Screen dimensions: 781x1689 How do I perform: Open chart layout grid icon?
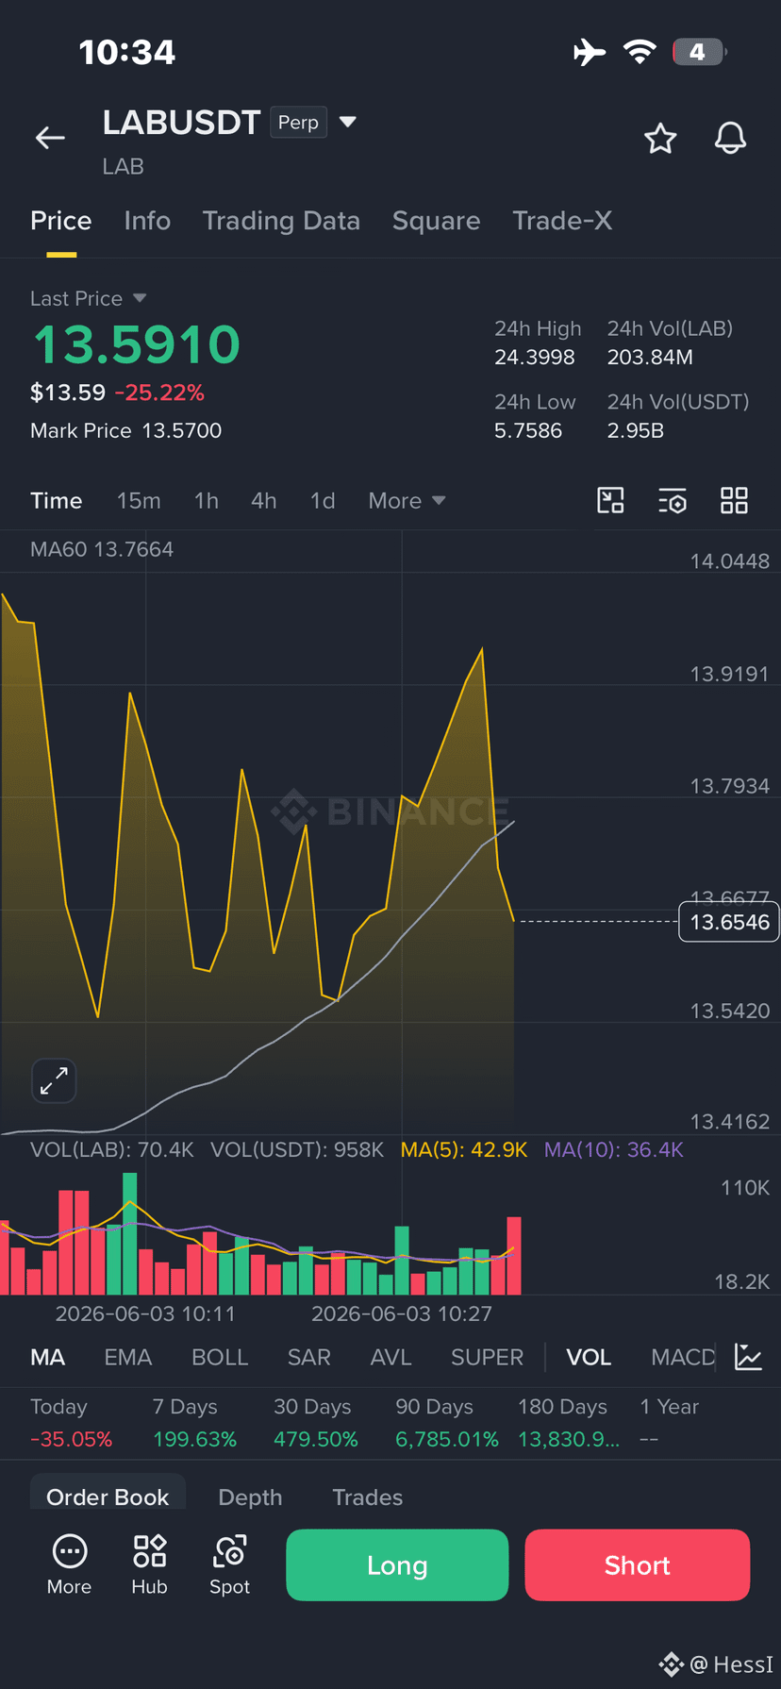734,500
